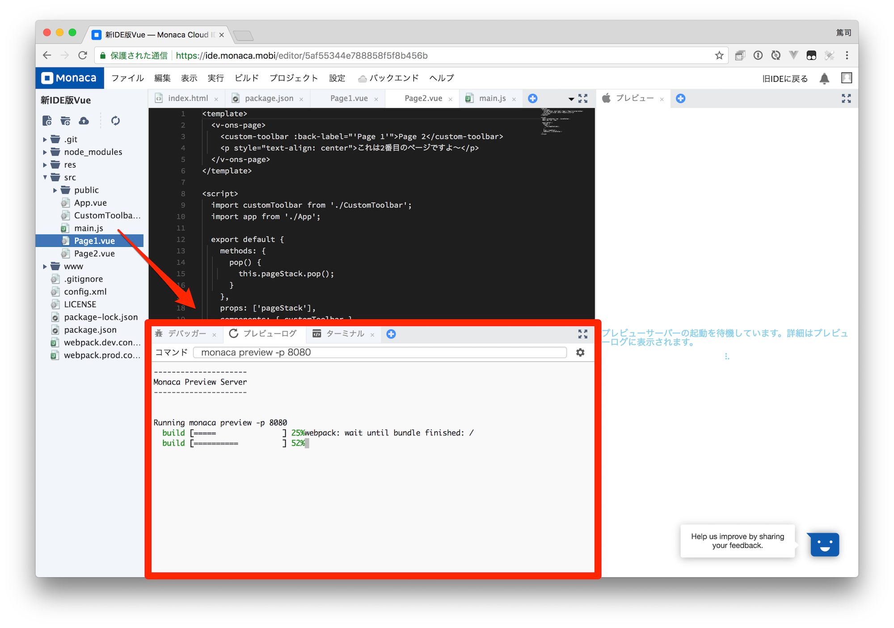Close the Page1.vue tab
The height and width of the screenshot is (628, 894).
coord(376,99)
